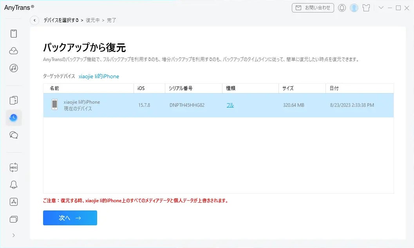
Task: Open the iCloud Manager cloud icon
Action: click(x=14, y=51)
